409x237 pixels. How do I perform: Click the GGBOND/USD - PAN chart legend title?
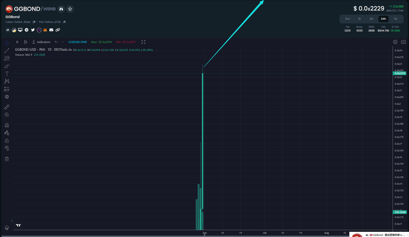[43, 50]
